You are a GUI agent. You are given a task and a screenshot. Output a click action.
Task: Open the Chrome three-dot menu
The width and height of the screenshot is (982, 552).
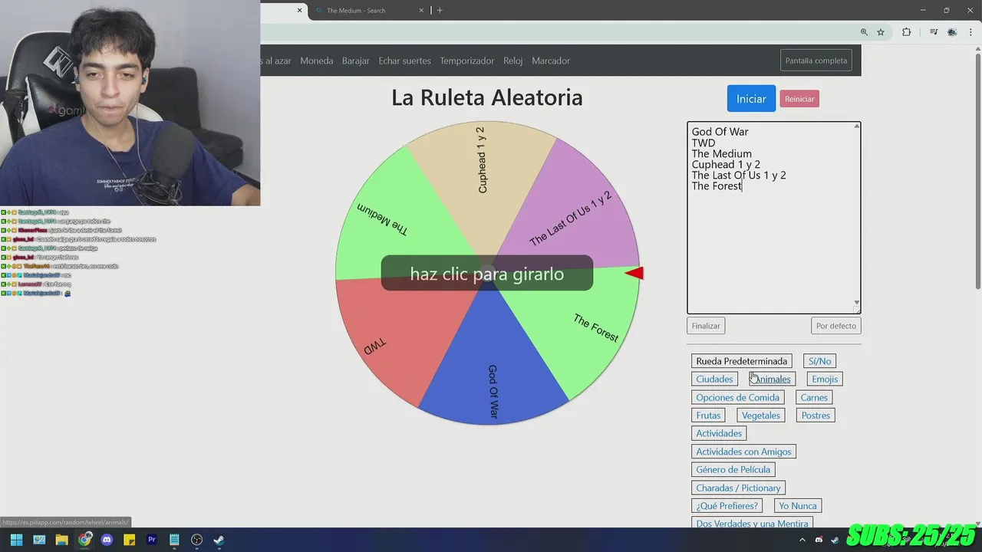click(970, 32)
